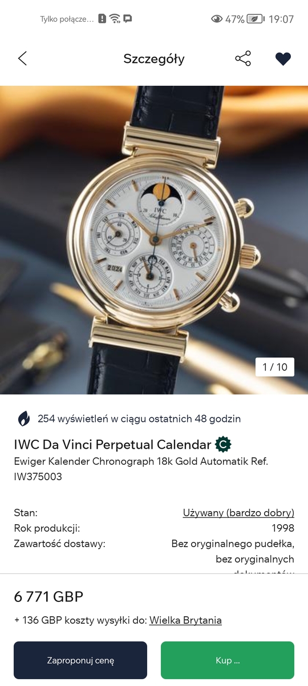Tap the green certified badge icon
The height and width of the screenshot is (686, 308).
click(x=223, y=444)
